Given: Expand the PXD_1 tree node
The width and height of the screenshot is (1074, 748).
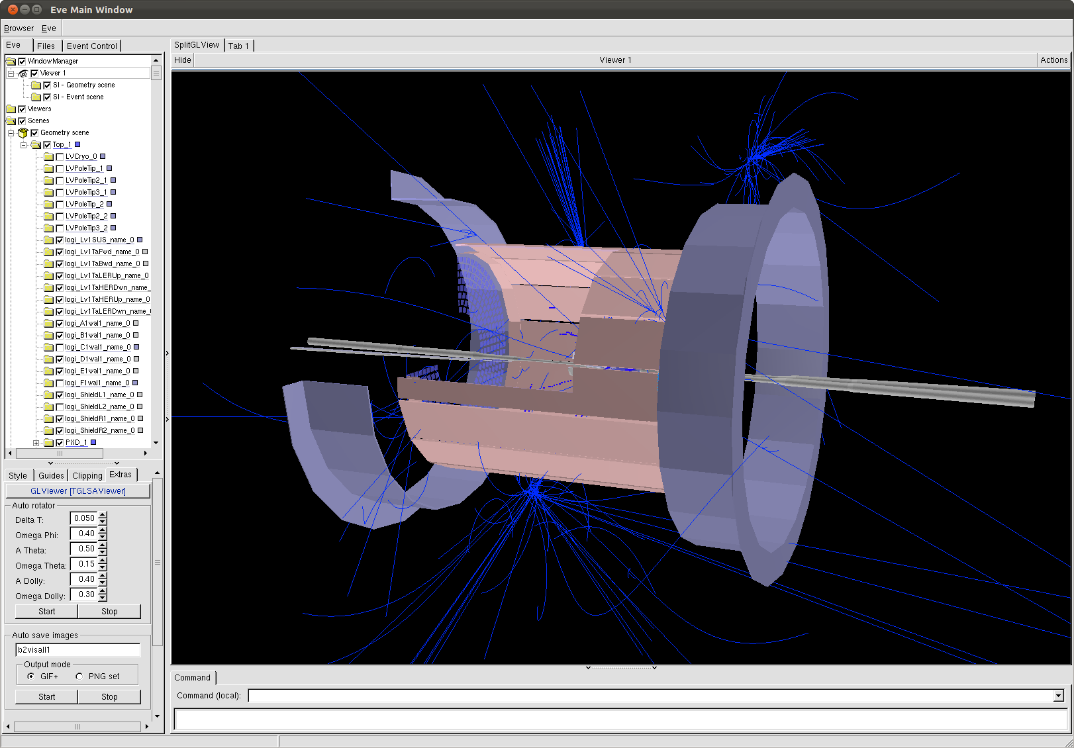Looking at the screenshot, I should pos(36,443).
